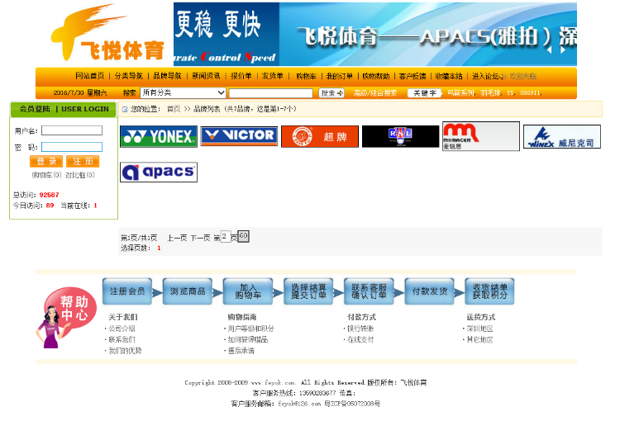
Task: Open 售后承诺 help link
Action: (241, 351)
